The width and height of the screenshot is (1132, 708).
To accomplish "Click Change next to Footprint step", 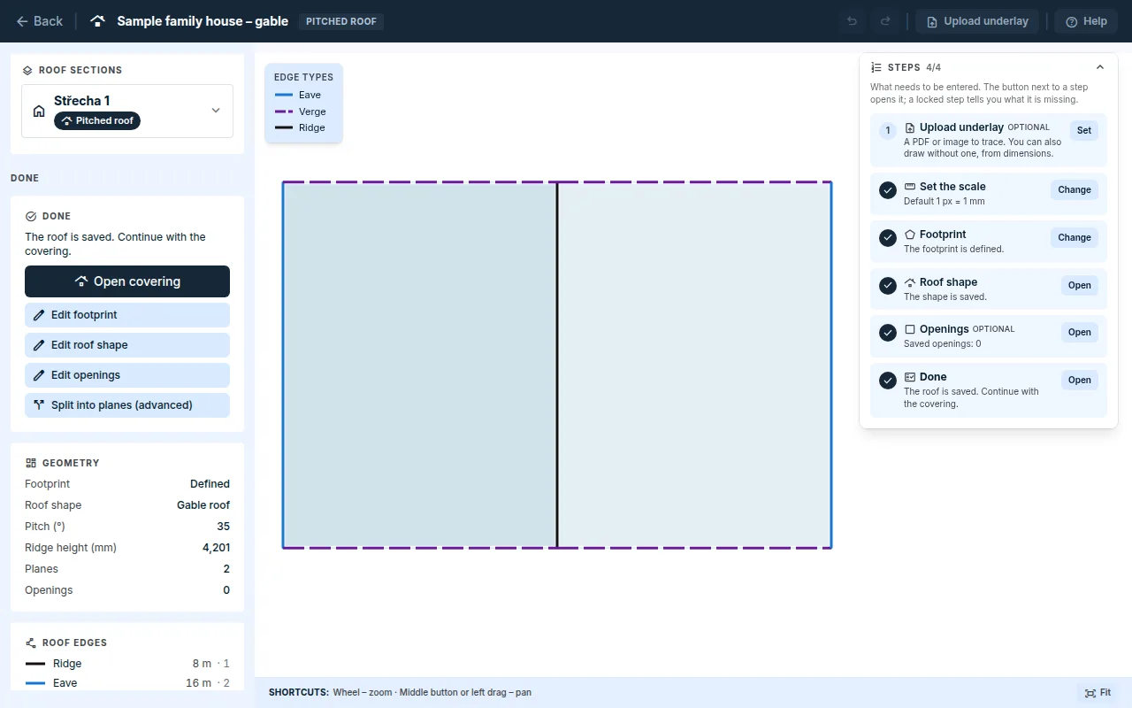I will pyautogui.click(x=1075, y=237).
